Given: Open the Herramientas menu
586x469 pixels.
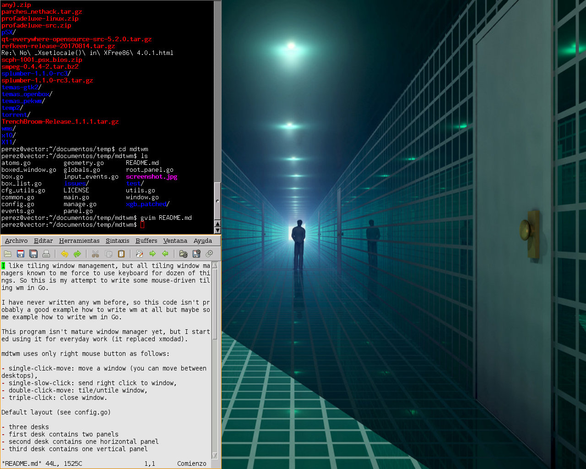Looking at the screenshot, I should coord(79,241).
